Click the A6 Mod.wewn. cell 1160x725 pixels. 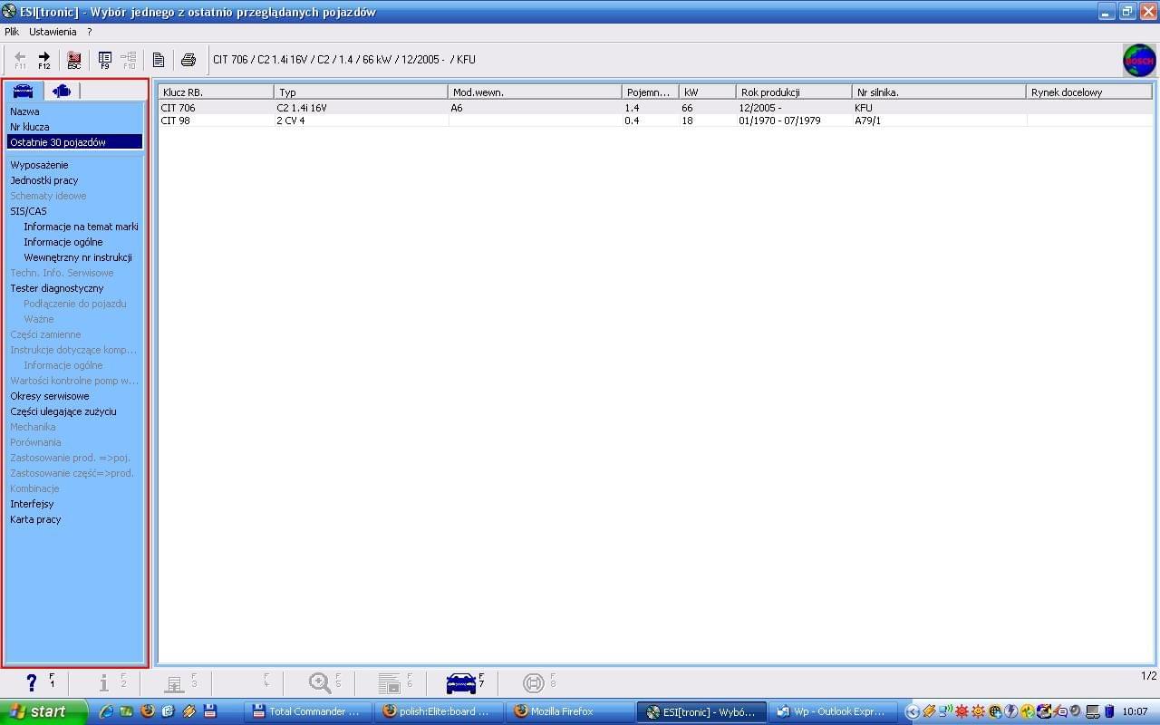click(x=535, y=108)
